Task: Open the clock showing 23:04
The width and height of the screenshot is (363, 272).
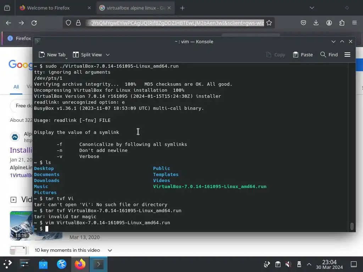Action: click(x=329, y=264)
